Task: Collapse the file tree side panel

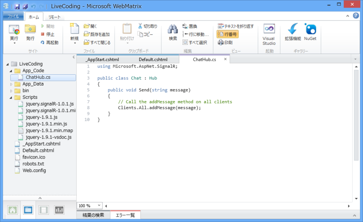Action: [74, 57]
